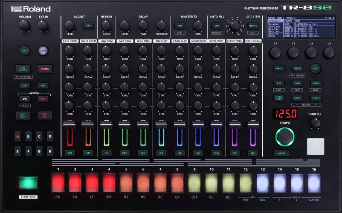Adjust the SHUFFLE knob
The width and height of the screenshot is (342, 213).
[315, 123]
